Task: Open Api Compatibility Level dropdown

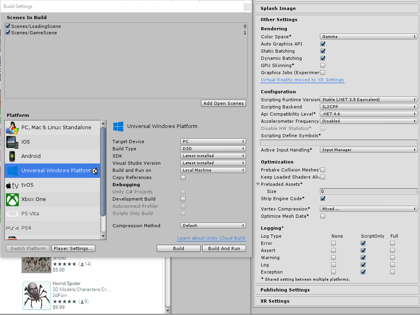Action: 369,114
